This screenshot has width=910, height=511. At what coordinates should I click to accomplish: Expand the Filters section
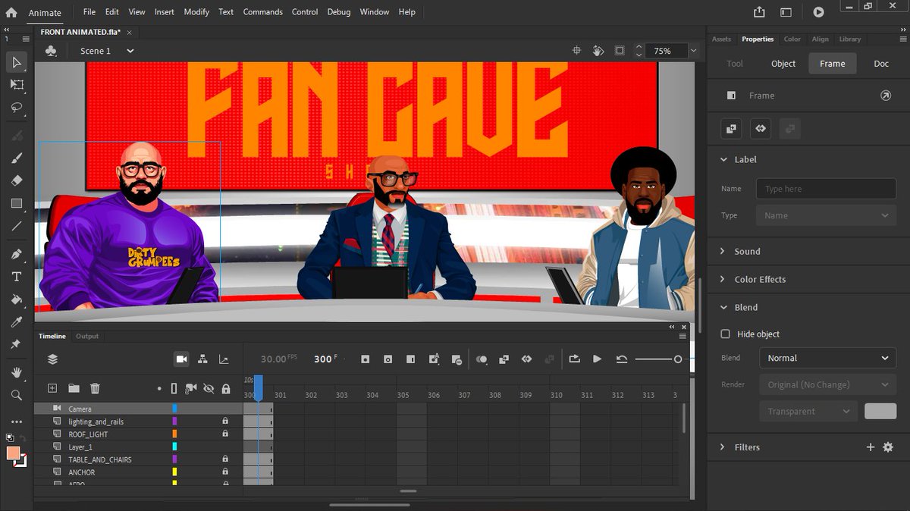[x=723, y=447]
